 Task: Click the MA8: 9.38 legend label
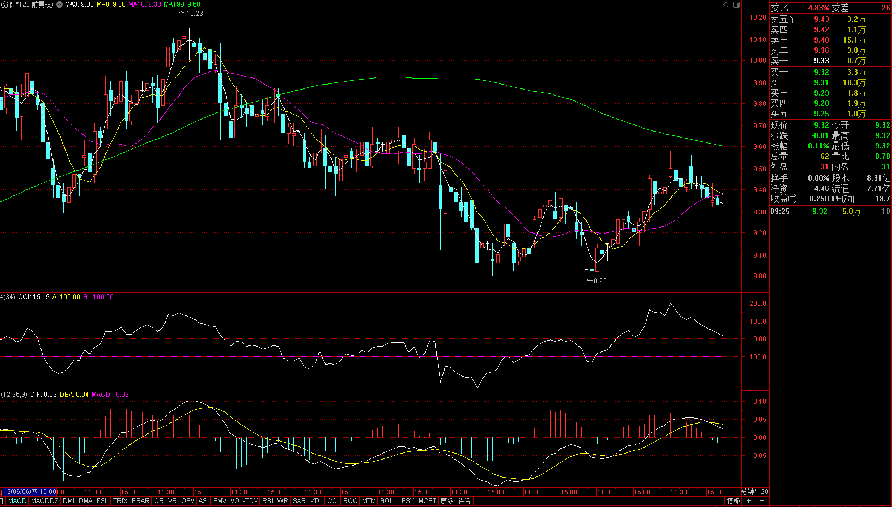pyautogui.click(x=111, y=4)
